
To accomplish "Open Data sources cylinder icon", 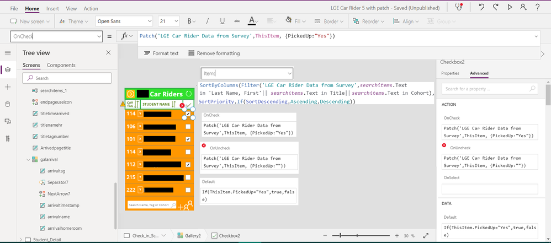I will pos(8,104).
